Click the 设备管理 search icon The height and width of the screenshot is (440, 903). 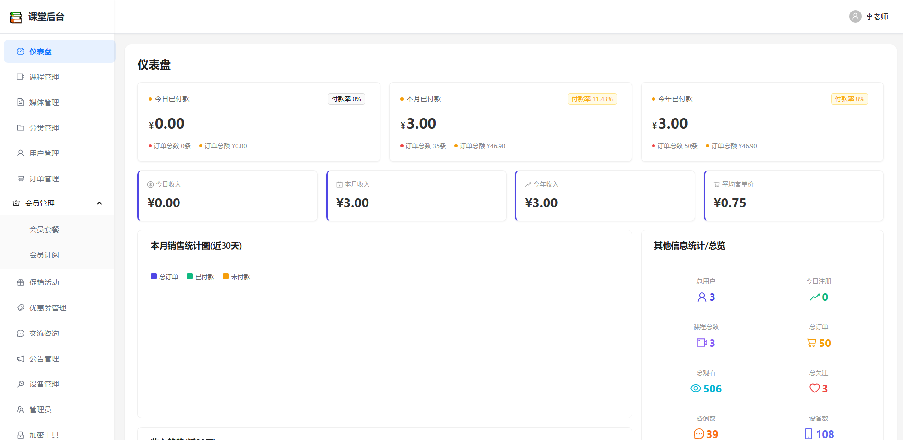click(20, 384)
